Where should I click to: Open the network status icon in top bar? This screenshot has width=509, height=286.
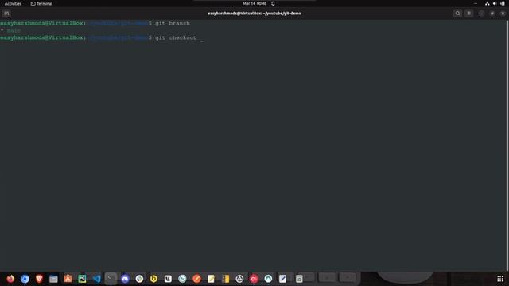coord(488,3)
